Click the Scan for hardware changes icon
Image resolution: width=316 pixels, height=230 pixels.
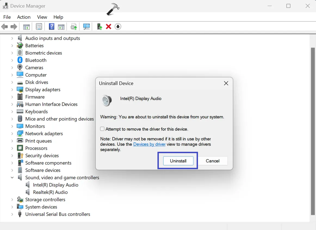(x=86, y=27)
